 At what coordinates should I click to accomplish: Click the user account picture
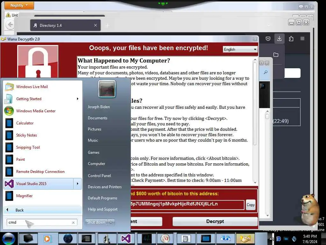tap(107, 89)
